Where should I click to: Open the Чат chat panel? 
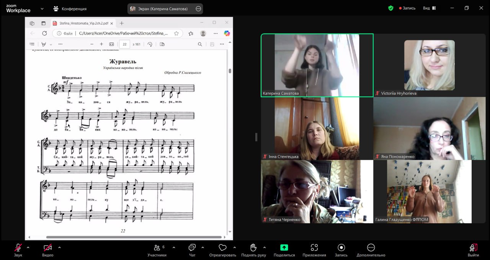coord(192,250)
